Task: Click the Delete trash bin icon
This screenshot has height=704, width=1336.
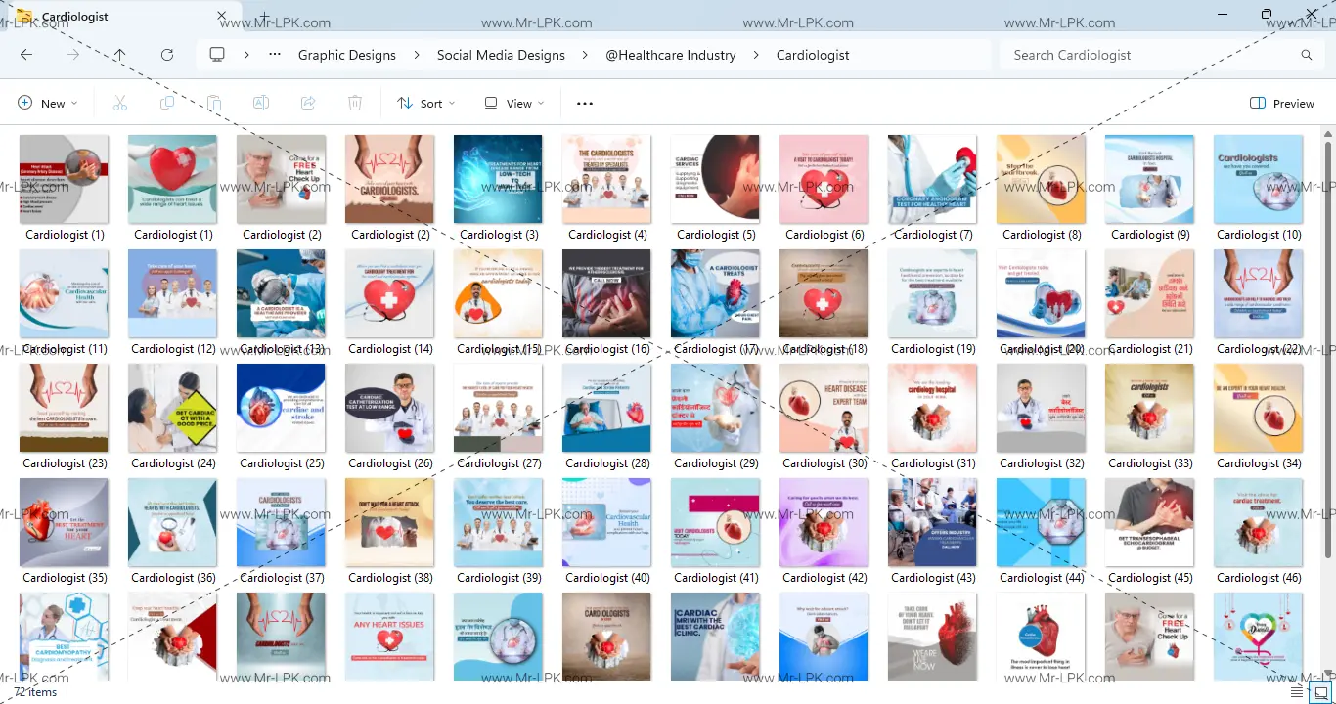Action: pyautogui.click(x=355, y=103)
